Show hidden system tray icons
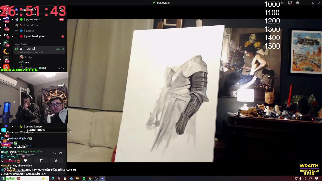 point(292,179)
